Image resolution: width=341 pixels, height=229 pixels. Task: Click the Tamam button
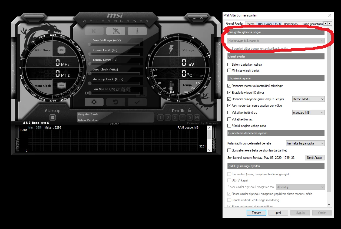click(x=256, y=213)
